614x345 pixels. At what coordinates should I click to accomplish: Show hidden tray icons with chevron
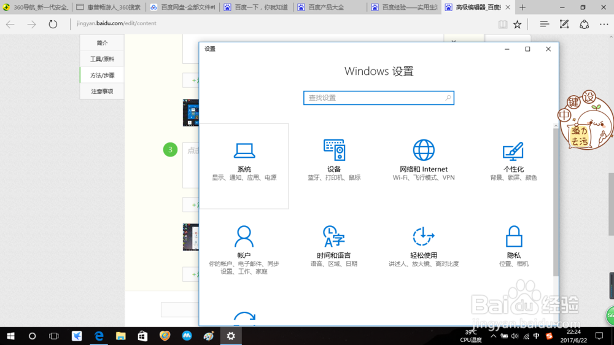(x=494, y=336)
